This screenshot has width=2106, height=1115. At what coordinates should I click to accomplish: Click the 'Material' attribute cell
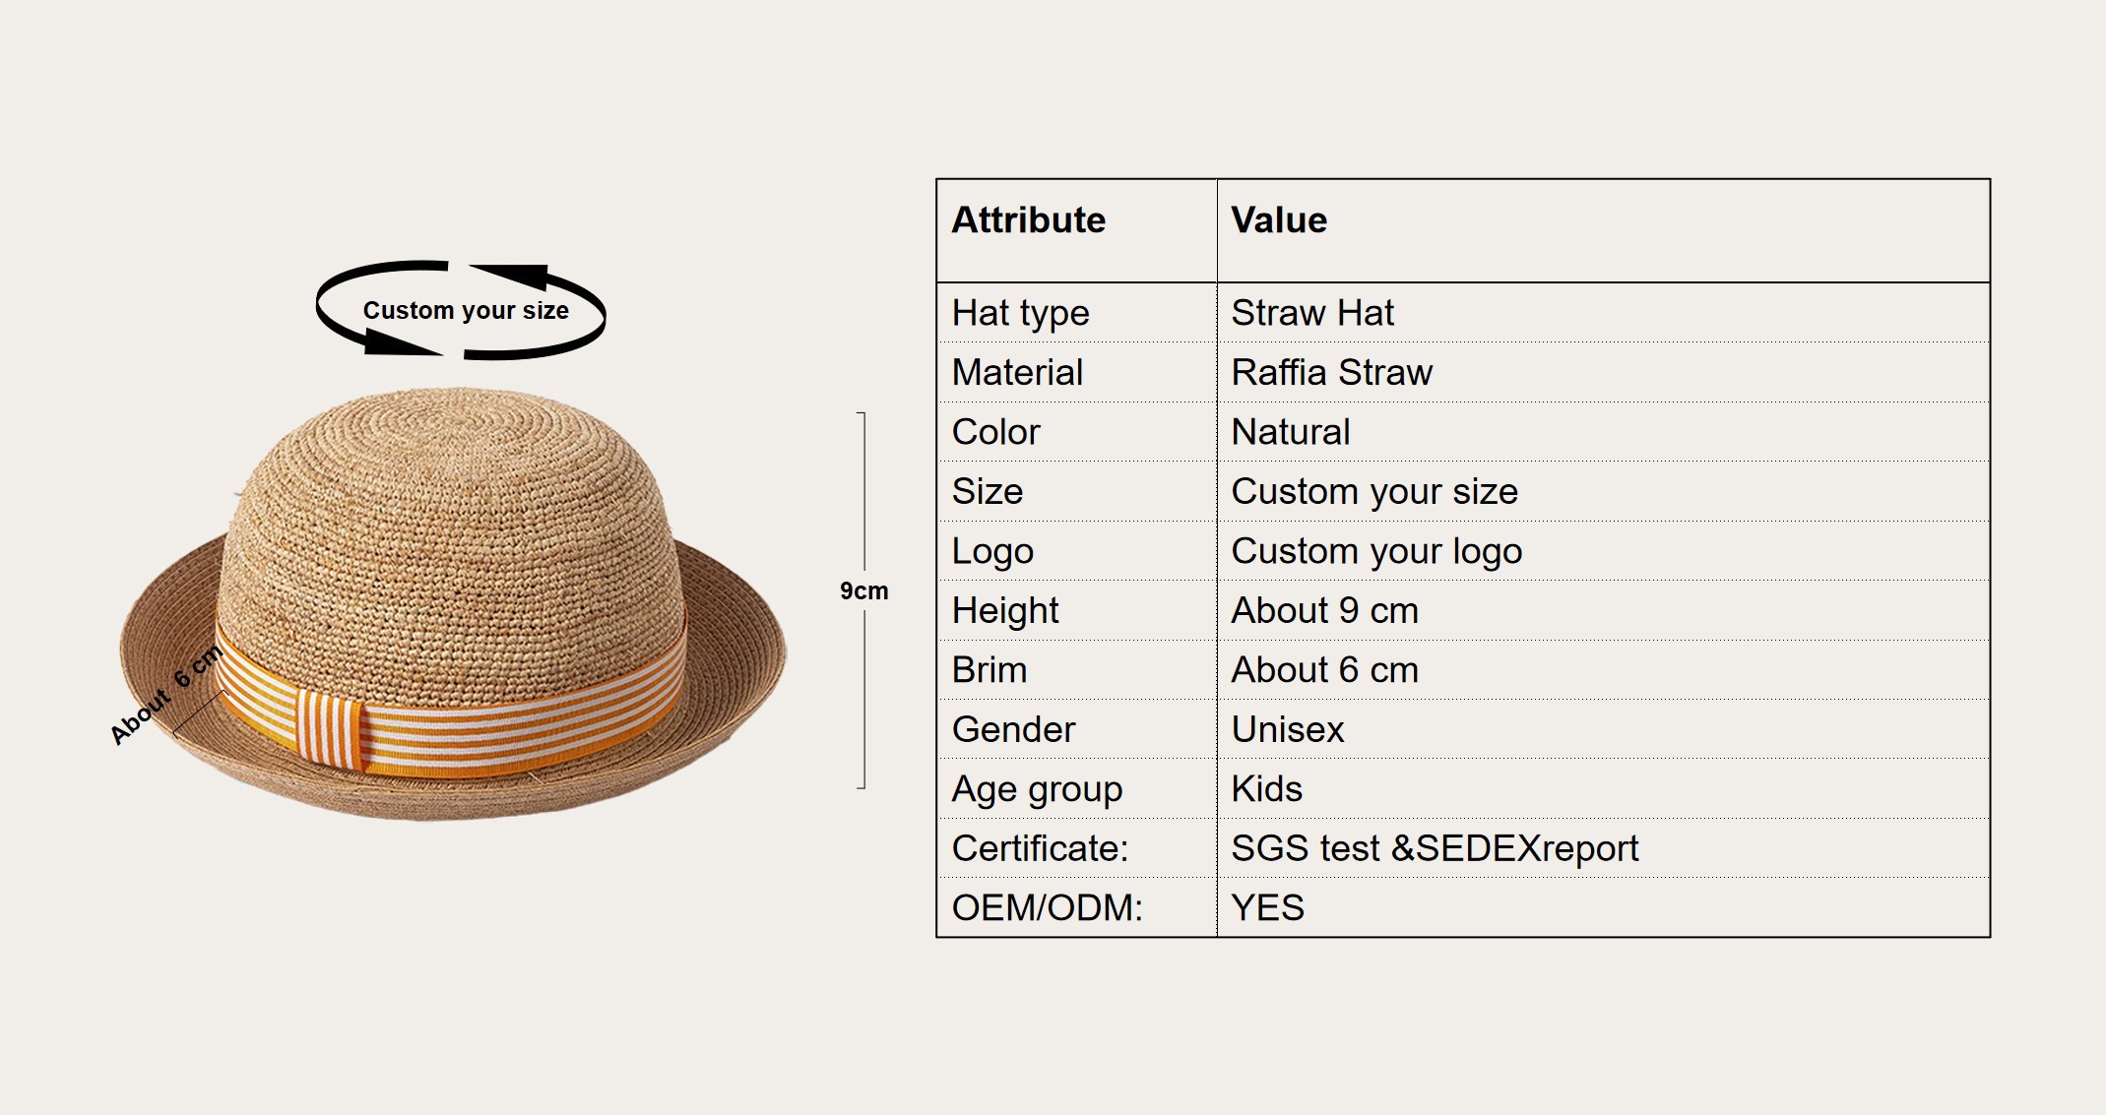[x=1076, y=372]
